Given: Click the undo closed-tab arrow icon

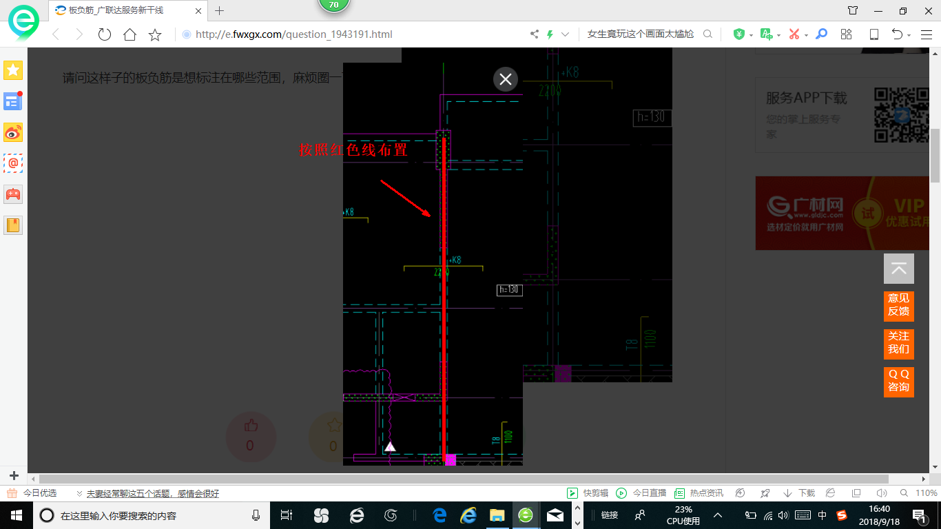Looking at the screenshot, I should coord(897,34).
